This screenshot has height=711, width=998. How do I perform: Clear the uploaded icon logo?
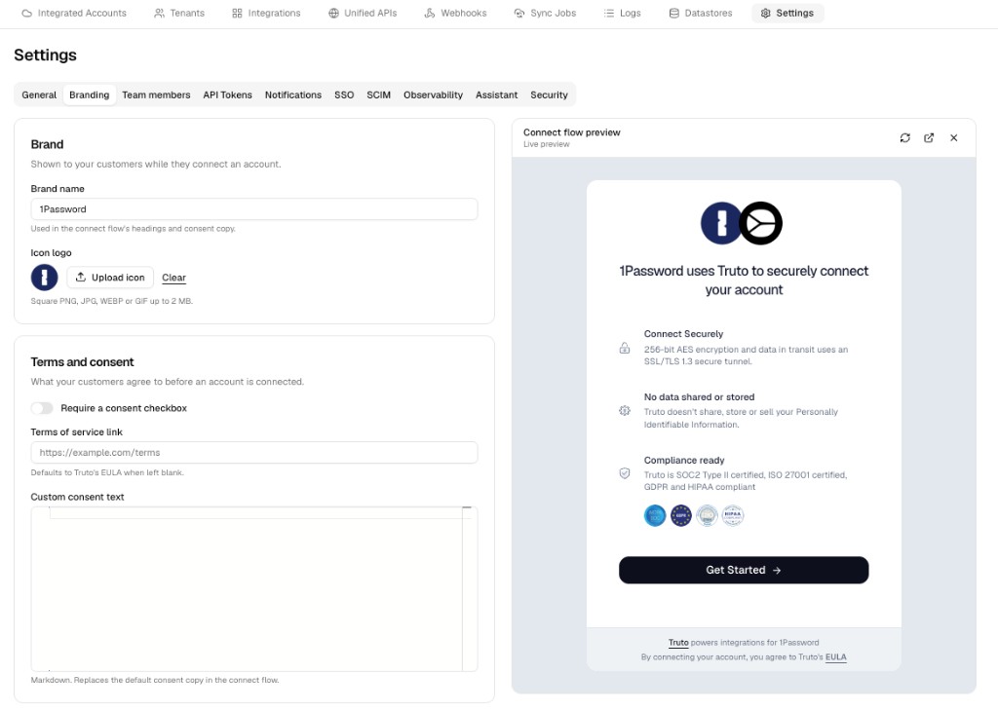173,278
